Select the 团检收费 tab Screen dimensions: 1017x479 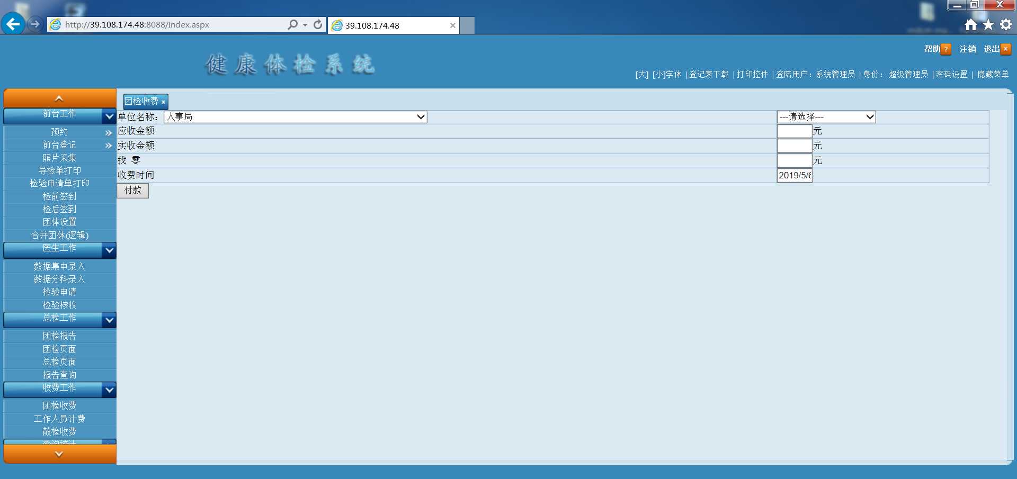141,101
